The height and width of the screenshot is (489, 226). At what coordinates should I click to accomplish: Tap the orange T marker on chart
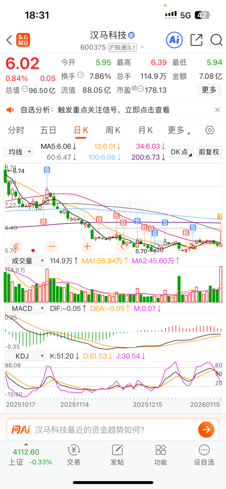tap(220, 216)
